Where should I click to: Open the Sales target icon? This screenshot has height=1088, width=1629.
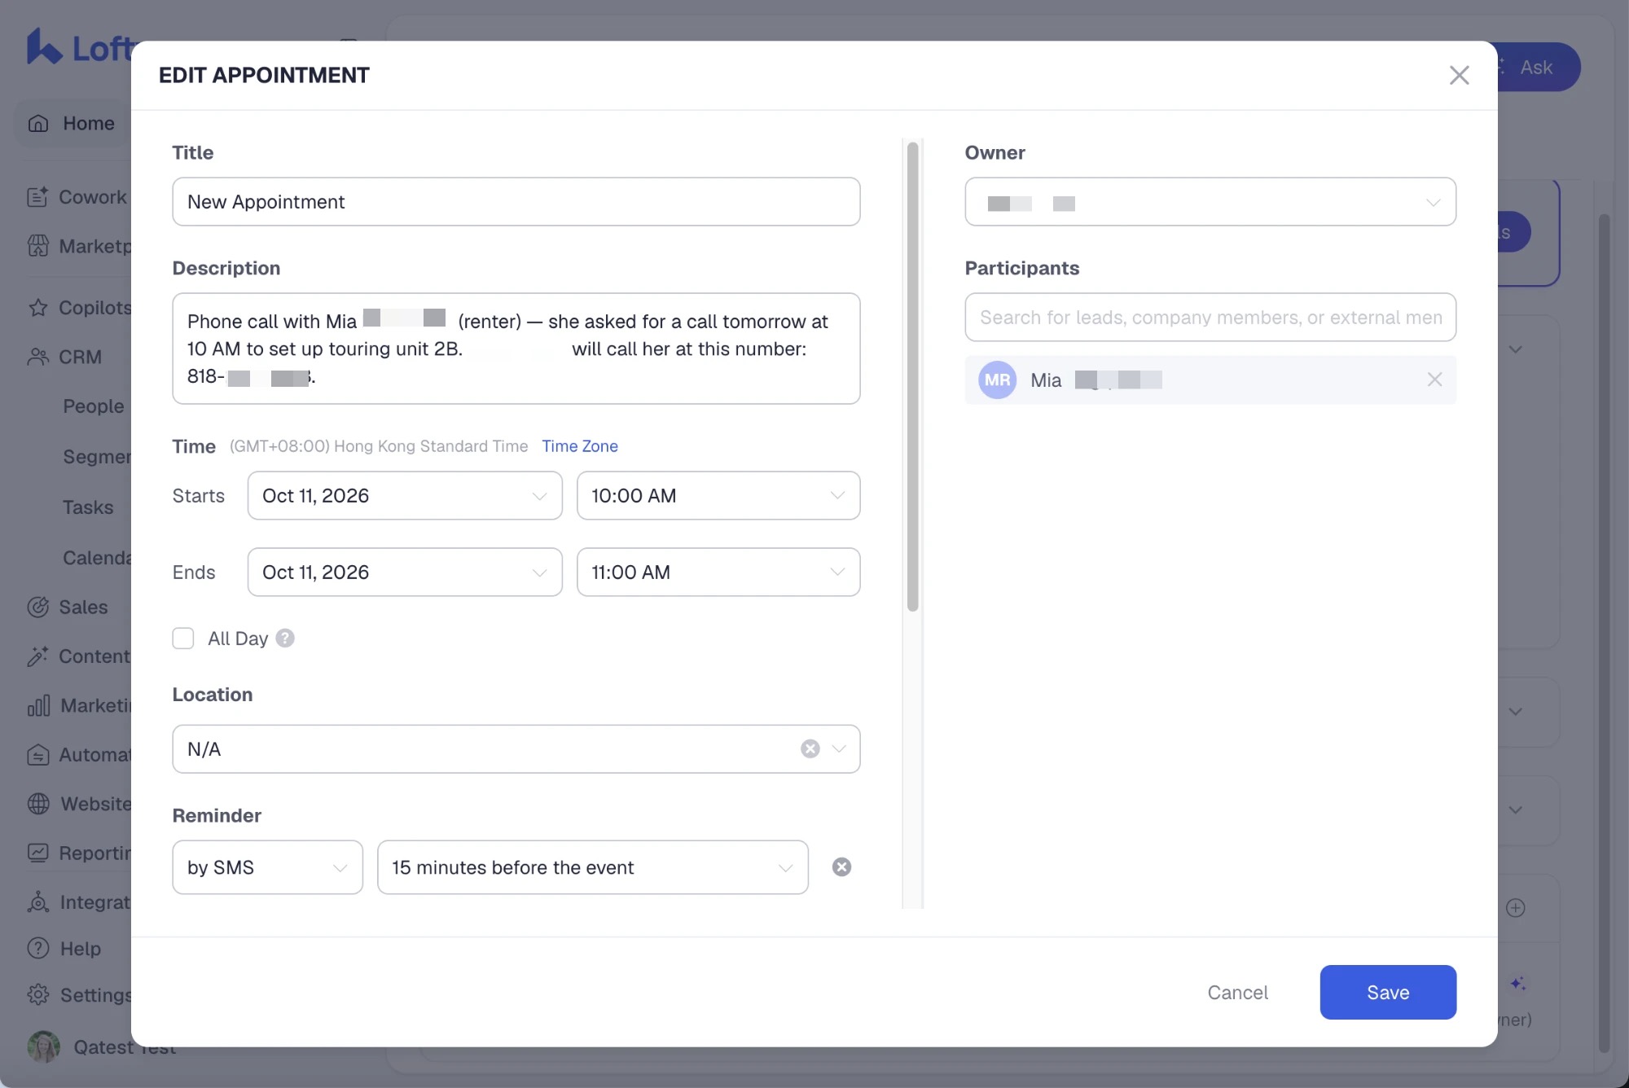pos(37,607)
